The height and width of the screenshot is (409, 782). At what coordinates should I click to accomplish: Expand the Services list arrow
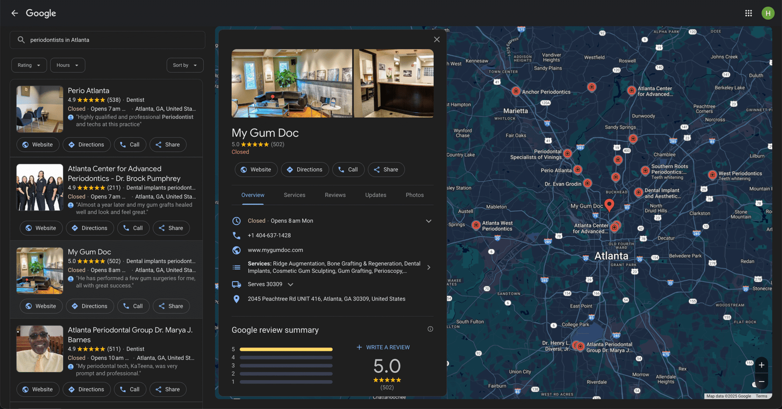(429, 267)
